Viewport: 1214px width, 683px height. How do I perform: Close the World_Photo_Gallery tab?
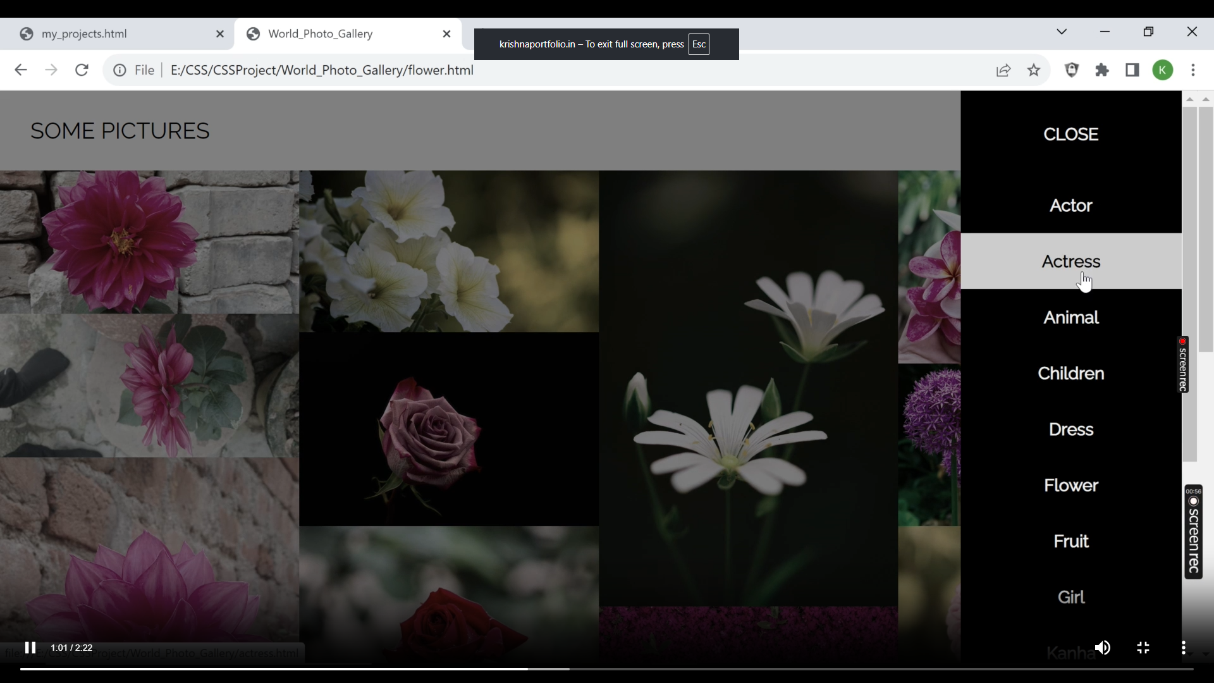pyautogui.click(x=447, y=34)
